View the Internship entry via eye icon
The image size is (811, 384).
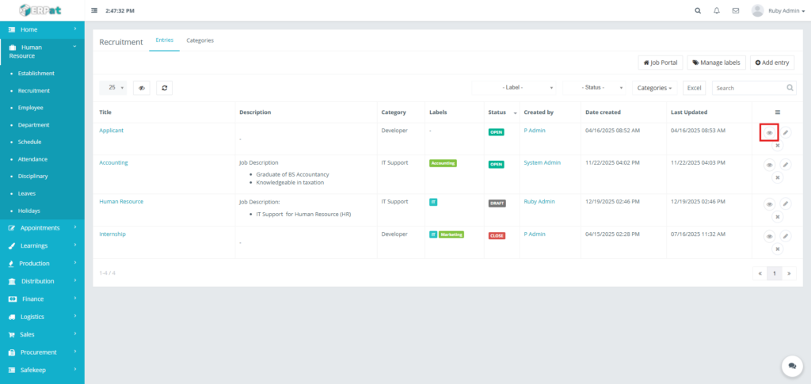[x=769, y=236]
